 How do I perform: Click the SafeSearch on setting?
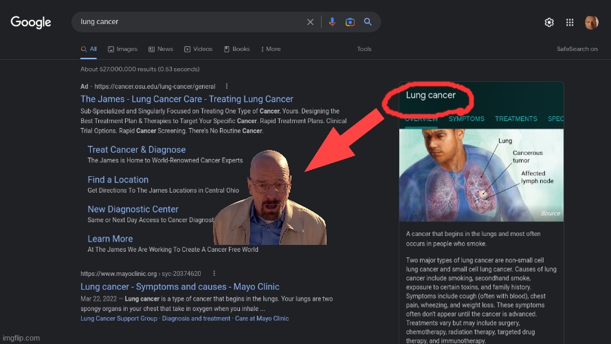coord(577,49)
